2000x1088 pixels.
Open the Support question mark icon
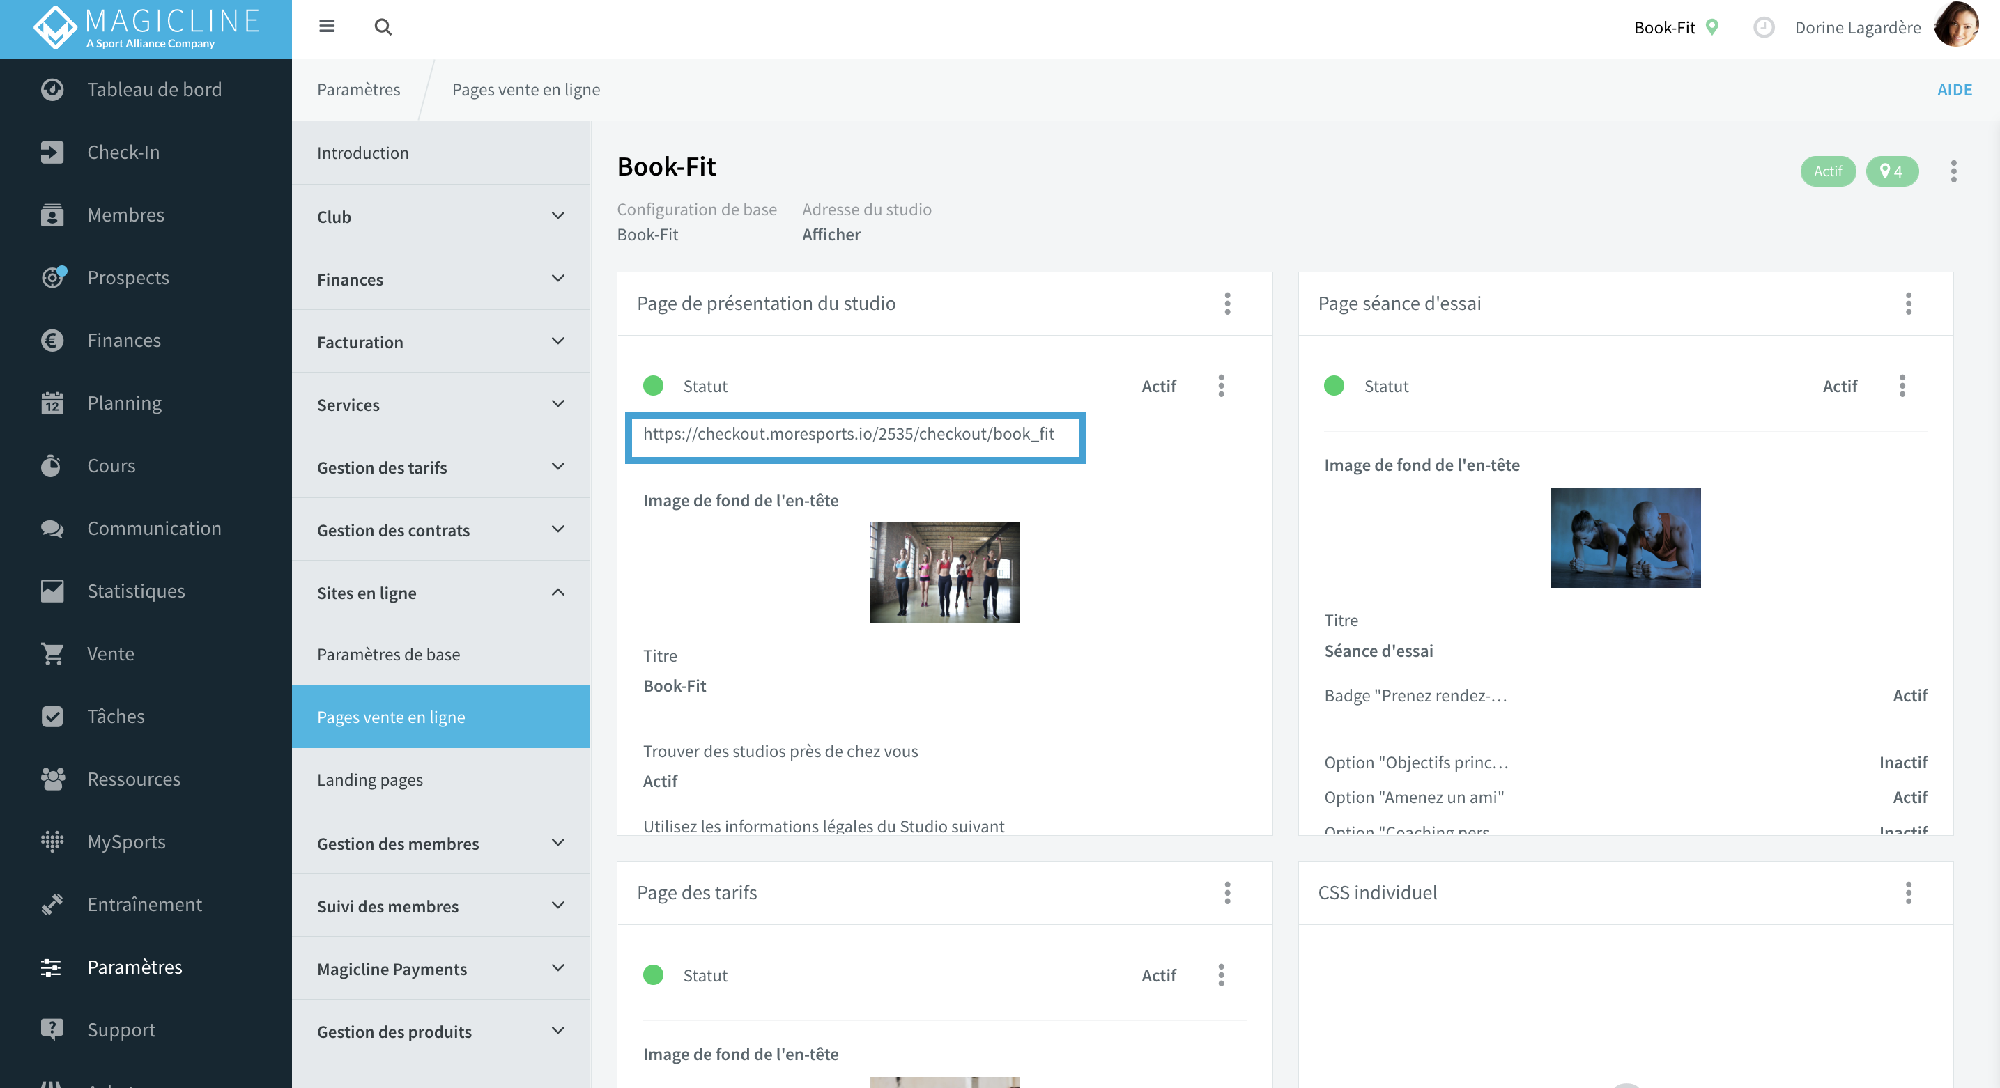pos(52,1029)
